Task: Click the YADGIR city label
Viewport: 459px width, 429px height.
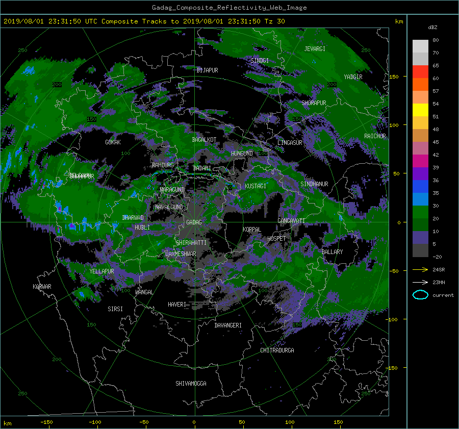Action: (x=353, y=77)
